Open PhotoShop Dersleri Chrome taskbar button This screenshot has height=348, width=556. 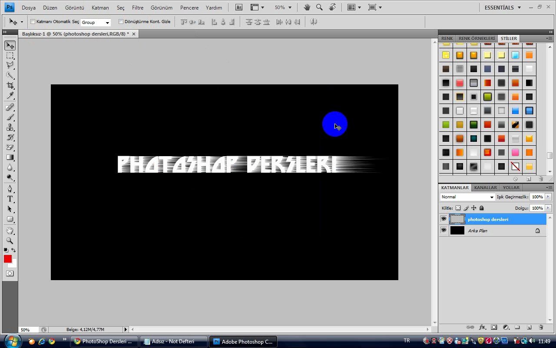104,341
